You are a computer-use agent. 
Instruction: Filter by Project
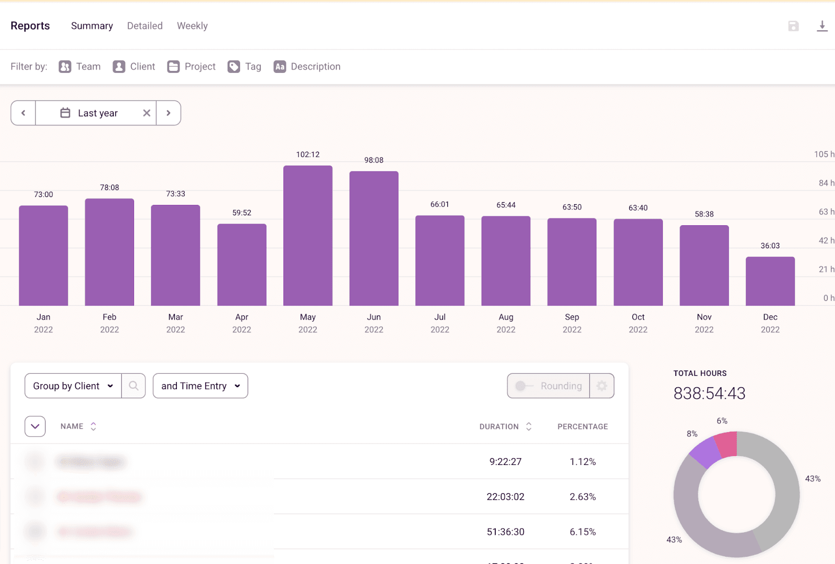coord(192,67)
